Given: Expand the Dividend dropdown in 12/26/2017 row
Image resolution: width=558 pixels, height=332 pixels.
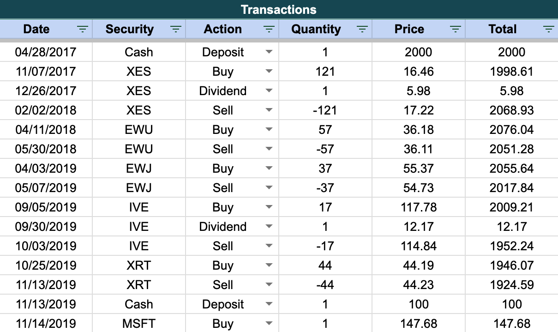Looking at the screenshot, I should point(269,91).
